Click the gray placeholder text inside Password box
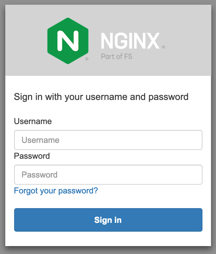The height and width of the screenshot is (254, 216). 40,175
